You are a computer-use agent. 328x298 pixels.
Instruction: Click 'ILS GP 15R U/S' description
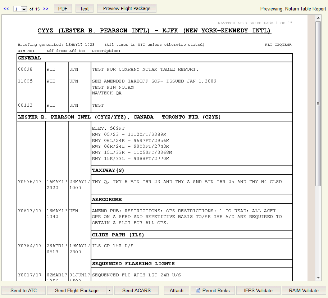(x=113, y=246)
